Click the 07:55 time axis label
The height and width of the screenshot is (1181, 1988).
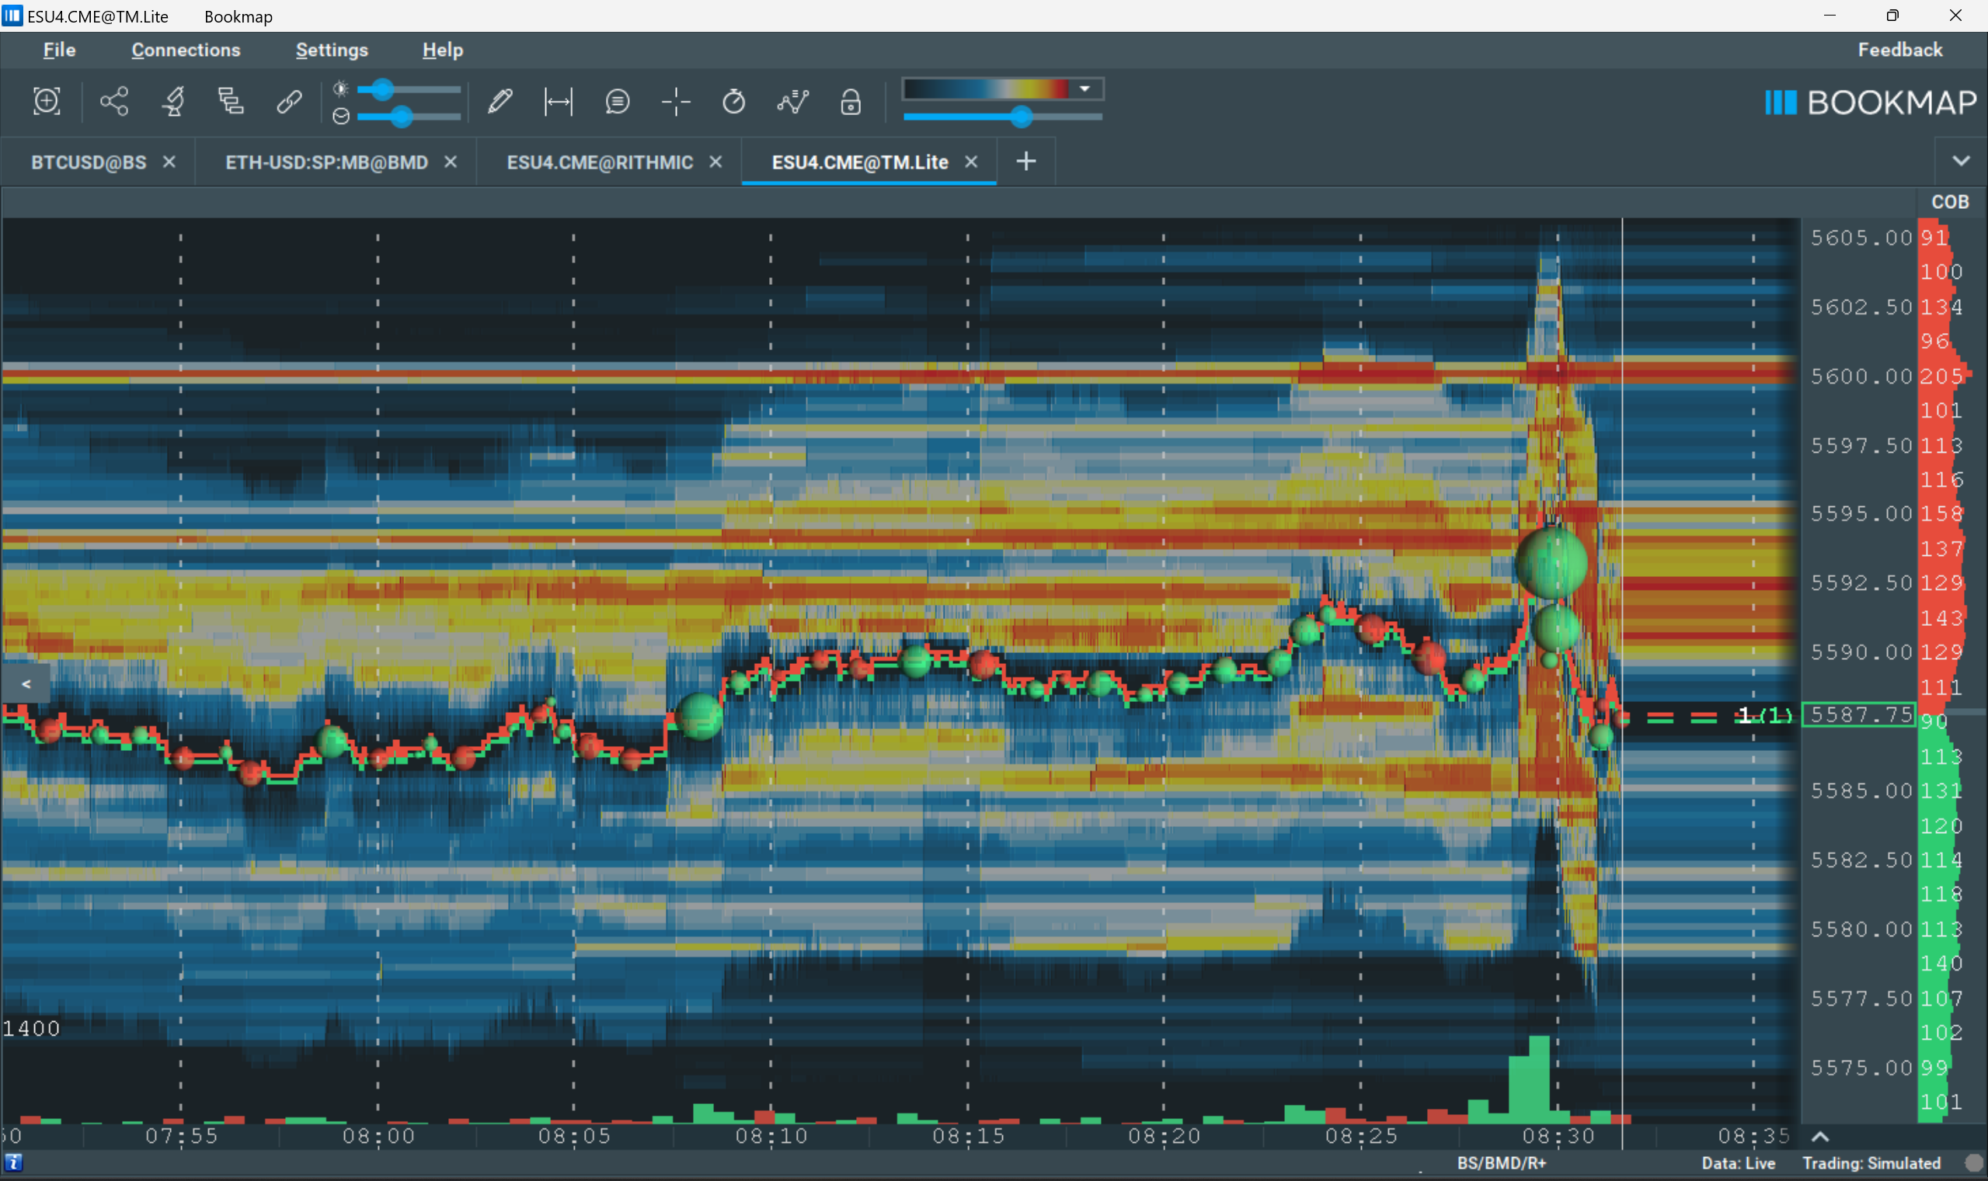click(181, 1136)
